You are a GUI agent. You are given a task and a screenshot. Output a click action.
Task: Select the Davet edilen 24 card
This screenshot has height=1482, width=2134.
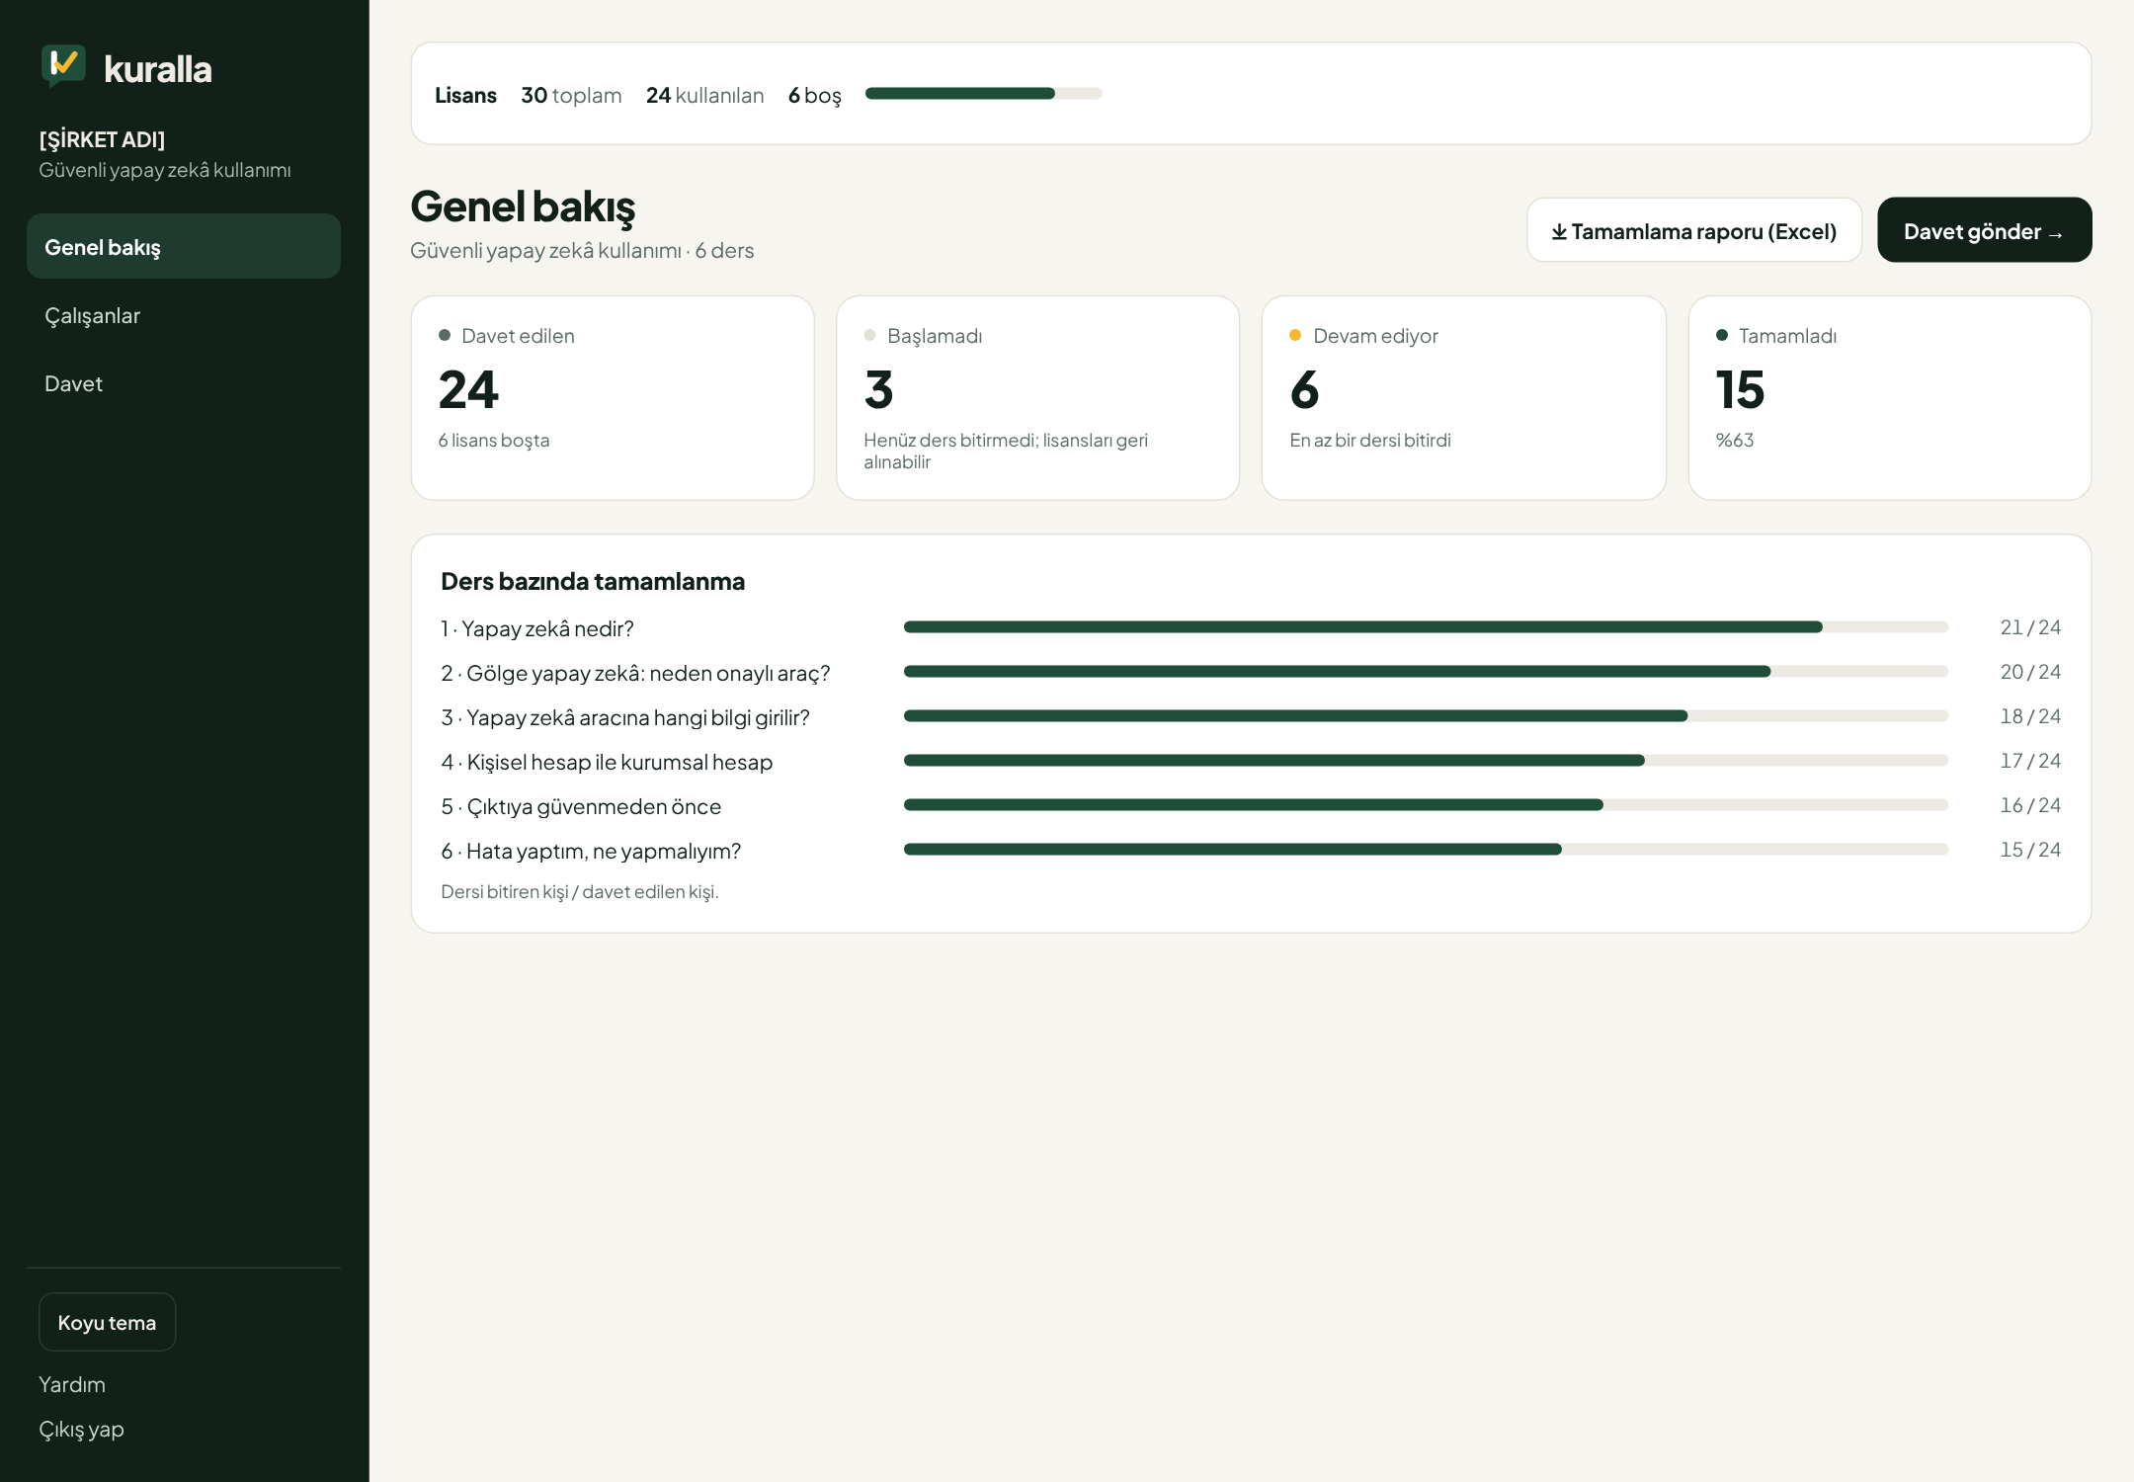[613, 398]
